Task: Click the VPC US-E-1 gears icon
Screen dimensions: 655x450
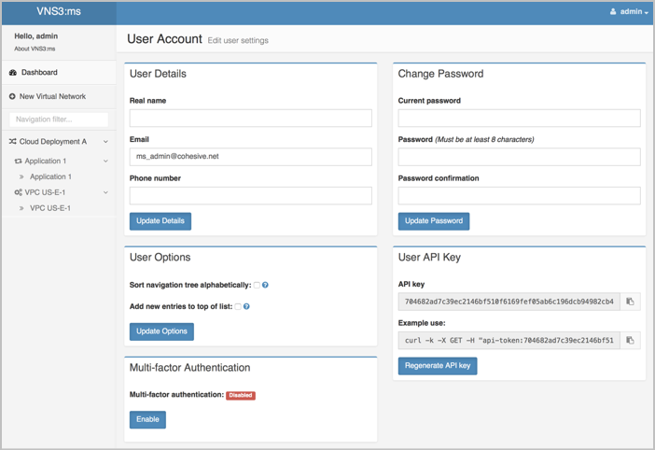Action: click(18, 192)
